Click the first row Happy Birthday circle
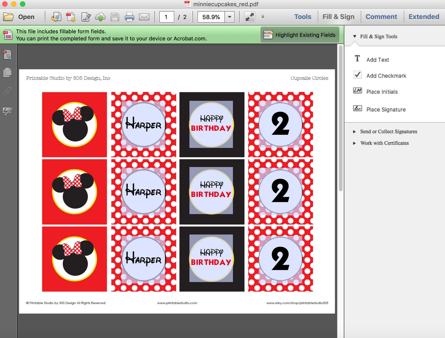Screen dimensions: 445x338 click(212, 125)
